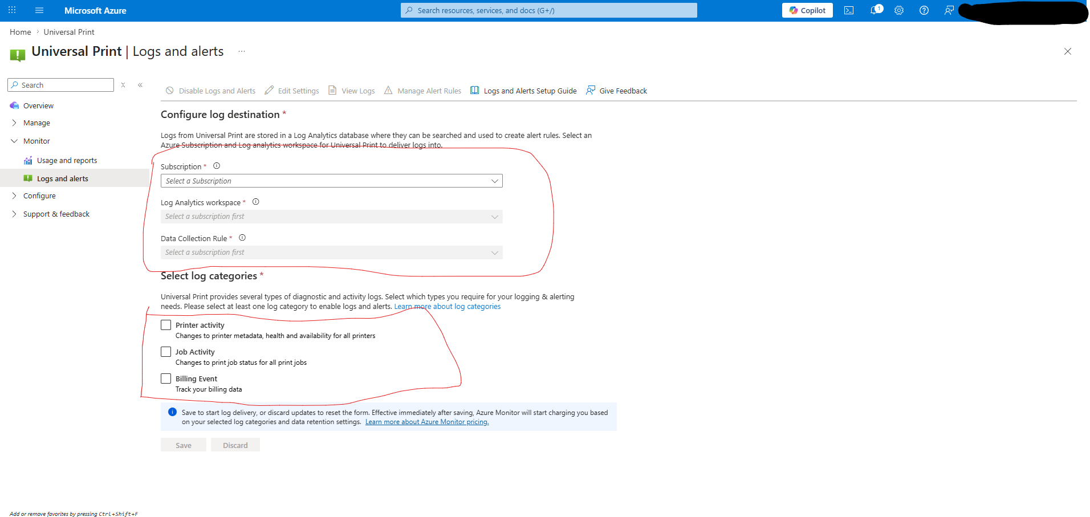Image resolution: width=1090 pixels, height=517 pixels.
Task: Open the Azure portal apps grid icon
Action: (12, 10)
